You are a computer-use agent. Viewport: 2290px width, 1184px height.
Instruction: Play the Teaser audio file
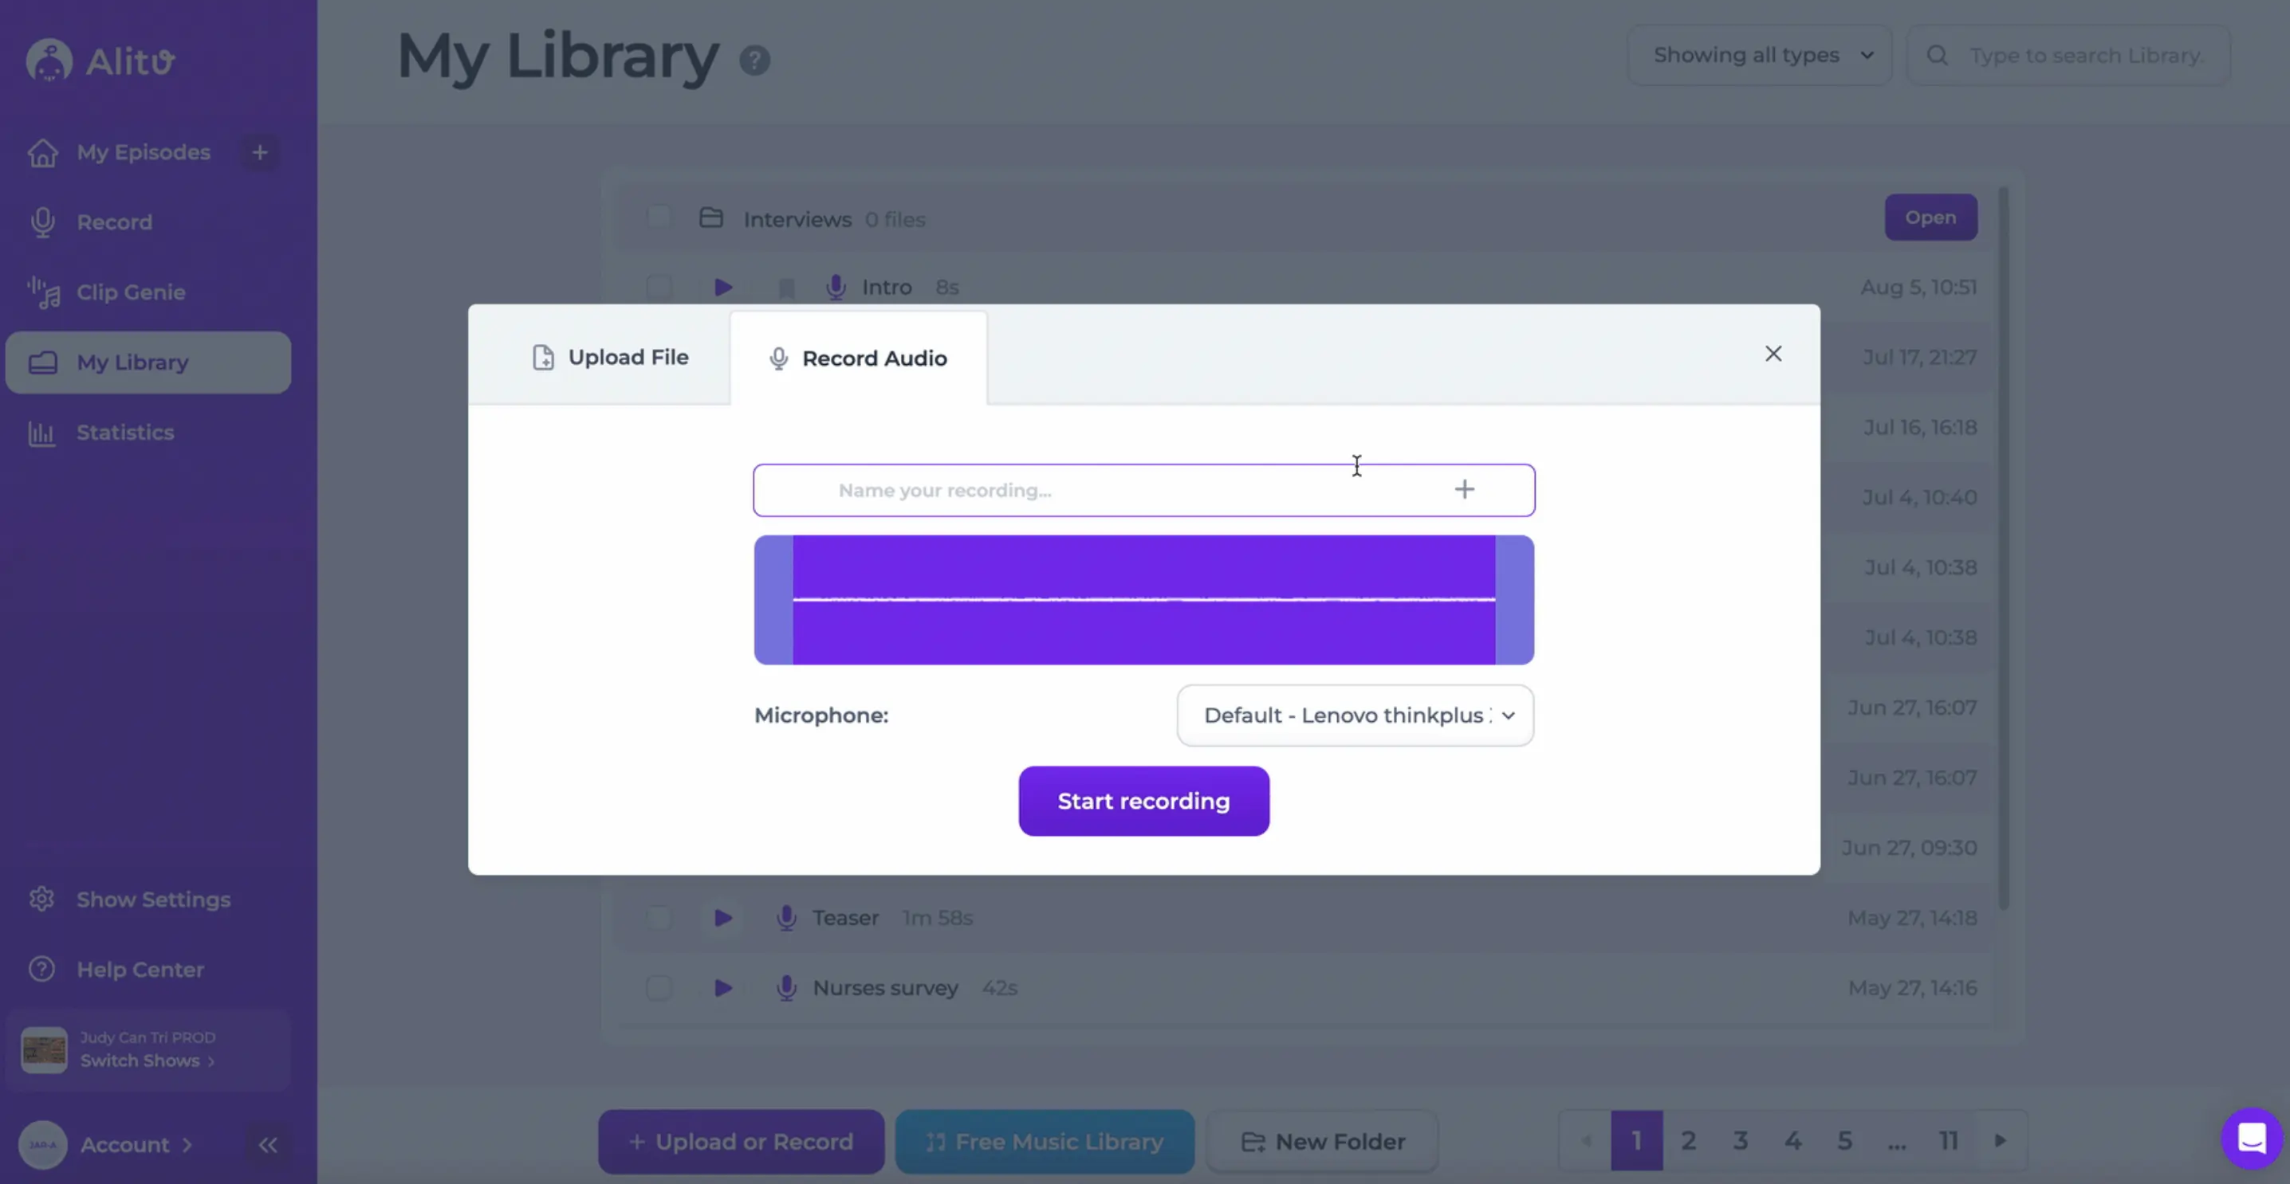pos(722,918)
